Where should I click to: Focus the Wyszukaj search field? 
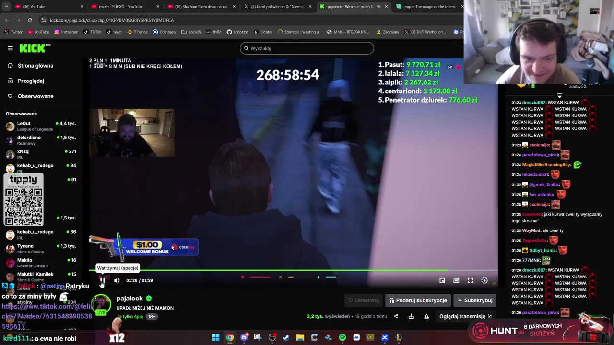click(307, 48)
